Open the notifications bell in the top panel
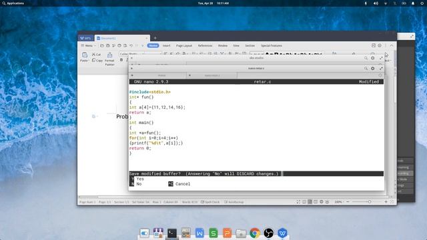 [413, 3]
